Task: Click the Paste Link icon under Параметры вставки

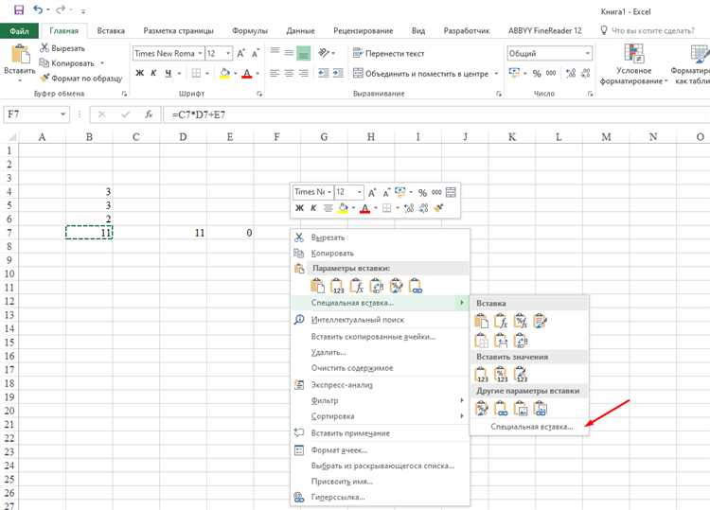Action: [x=415, y=286]
